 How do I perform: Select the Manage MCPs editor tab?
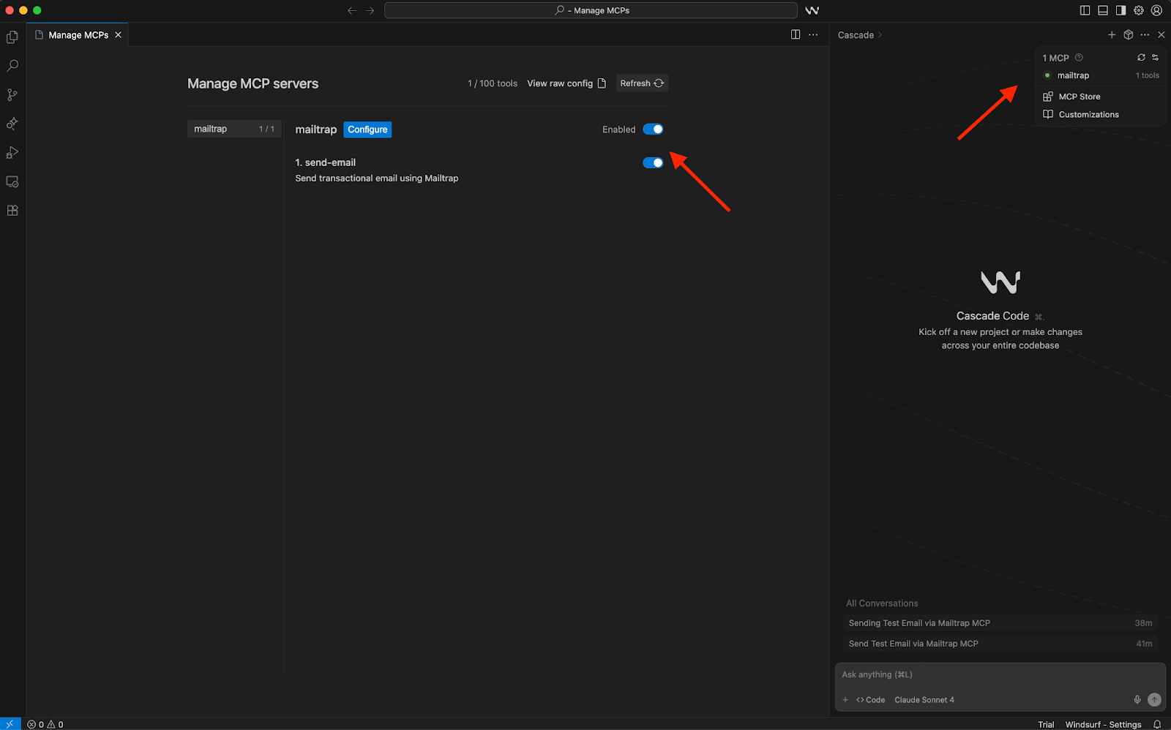[78, 35]
